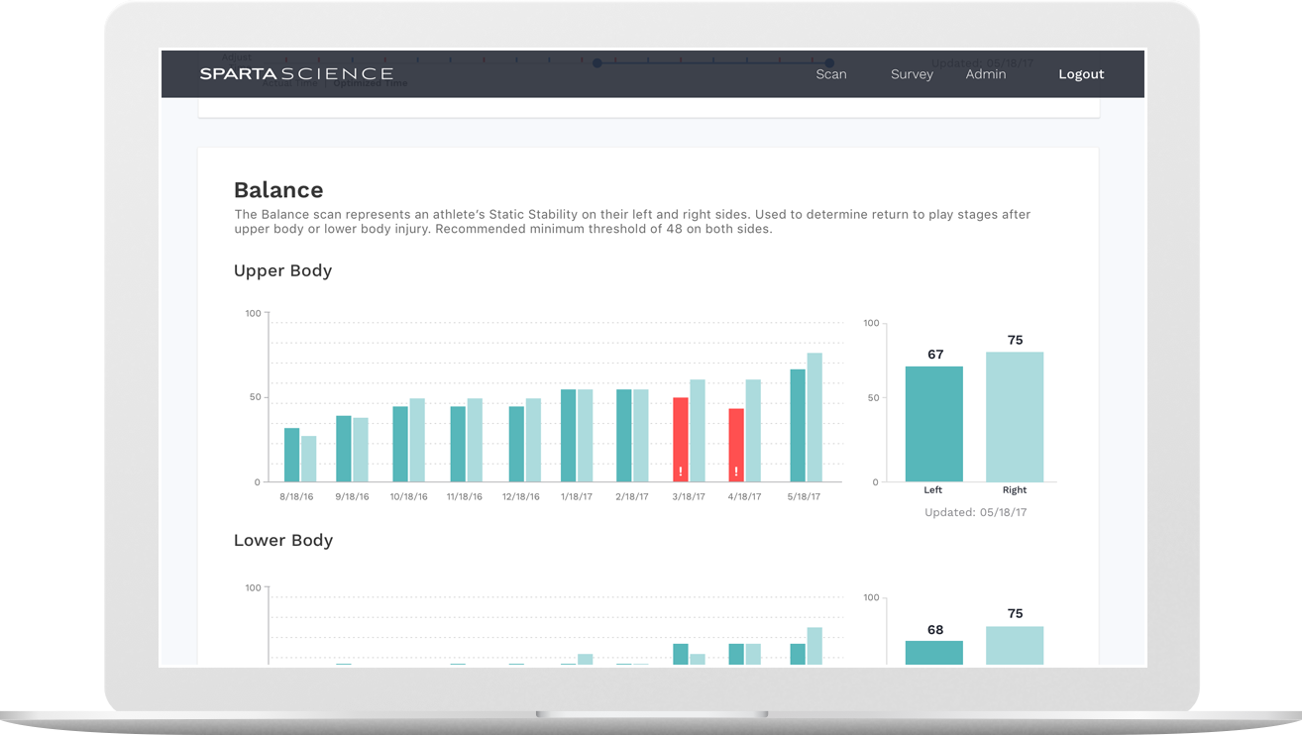This screenshot has width=1302, height=735.
Task: Click the Logout button
Action: pos(1081,73)
